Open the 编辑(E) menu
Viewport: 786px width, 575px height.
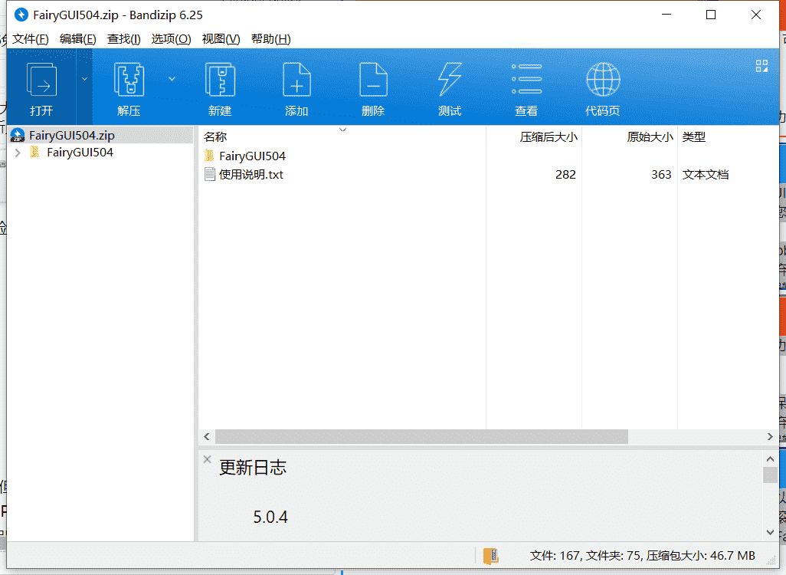[x=77, y=38]
